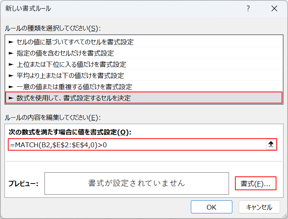
Task: Click the ルールの種類を選択してください(S) label
Action: 53,28
